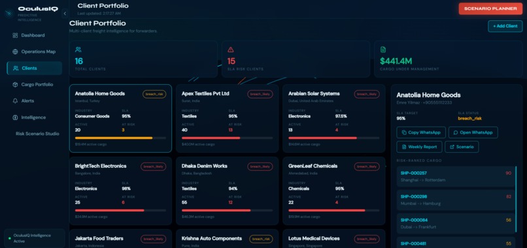Click the OculusIQ Intelligence Active status
Viewport: 527px width, 248px height.
pyautogui.click(x=34, y=238)
